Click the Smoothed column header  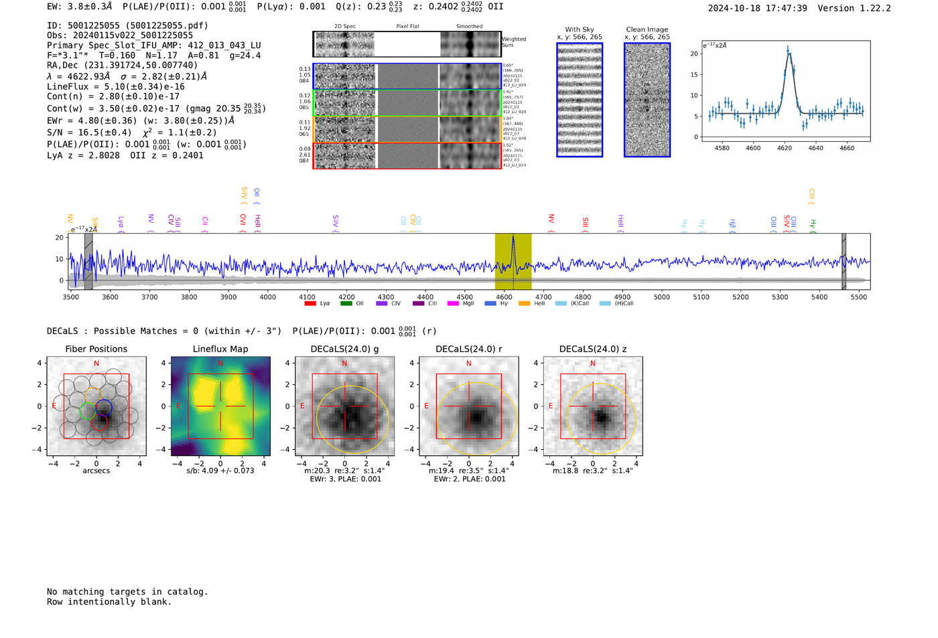pos(470,26)
